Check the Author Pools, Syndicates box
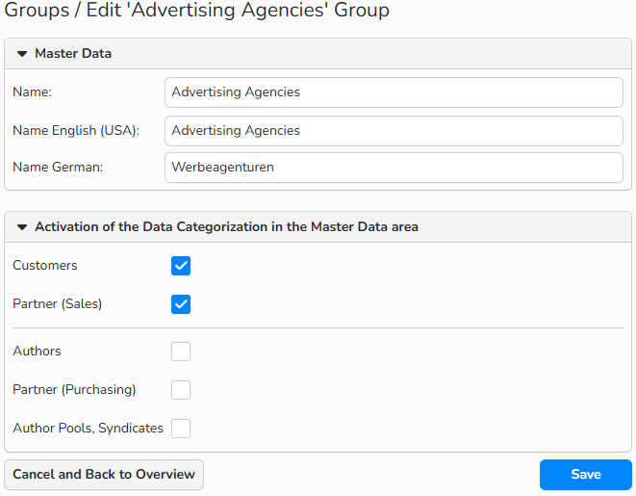This screenshot has height=496, width=636. (181, 429)
